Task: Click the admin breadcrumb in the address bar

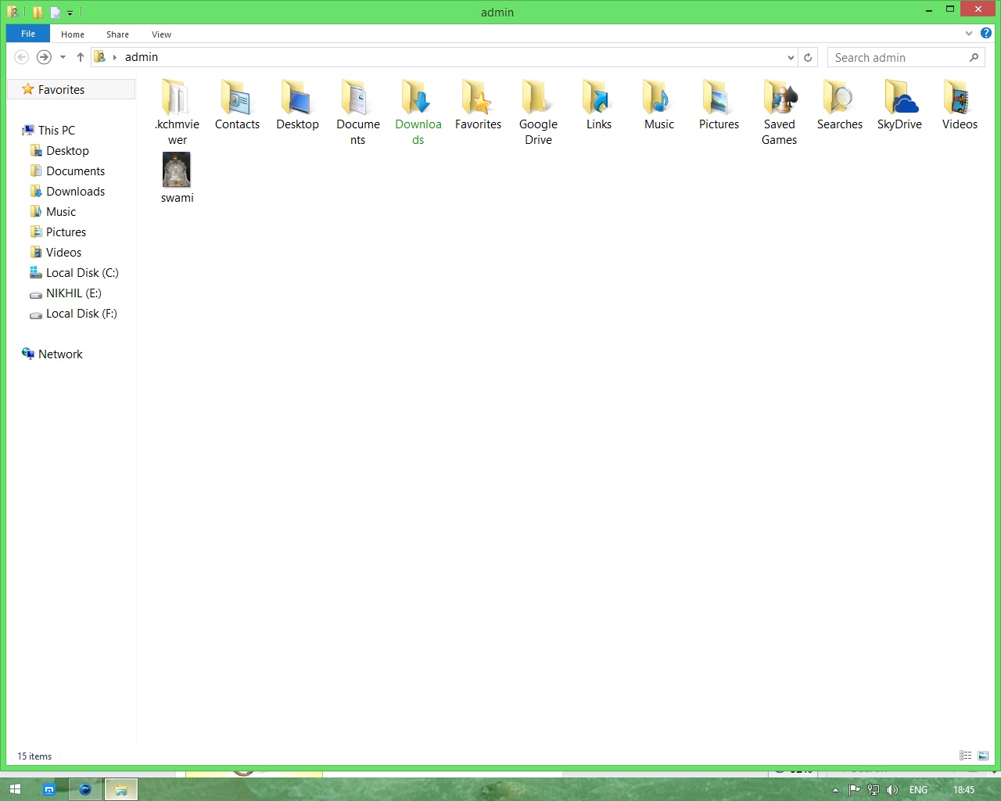Action: tap(142, 57)
